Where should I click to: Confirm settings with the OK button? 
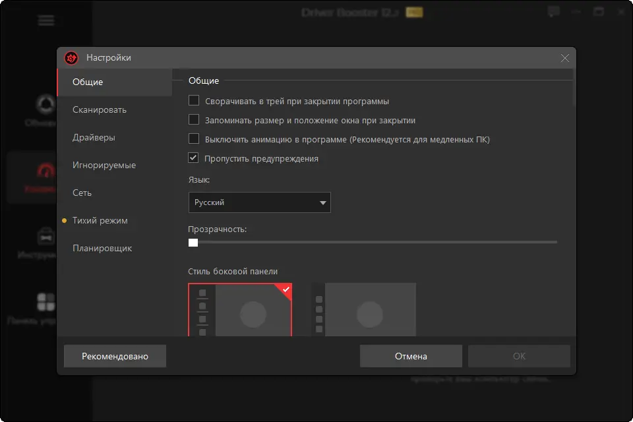coord(519,356)
